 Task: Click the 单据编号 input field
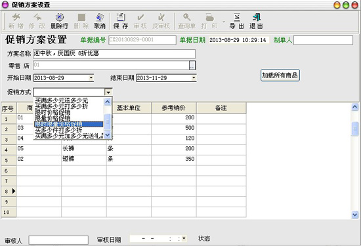click(142, 40)
